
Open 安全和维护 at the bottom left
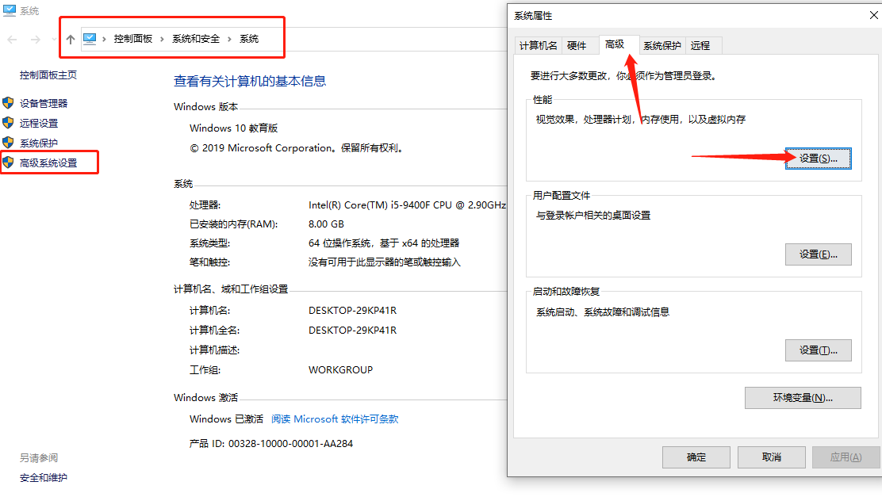coord(43,477)
